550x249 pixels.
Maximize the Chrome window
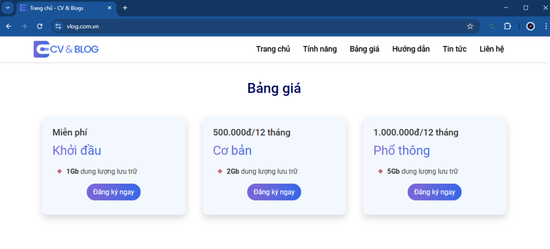(x=526, y=7)
